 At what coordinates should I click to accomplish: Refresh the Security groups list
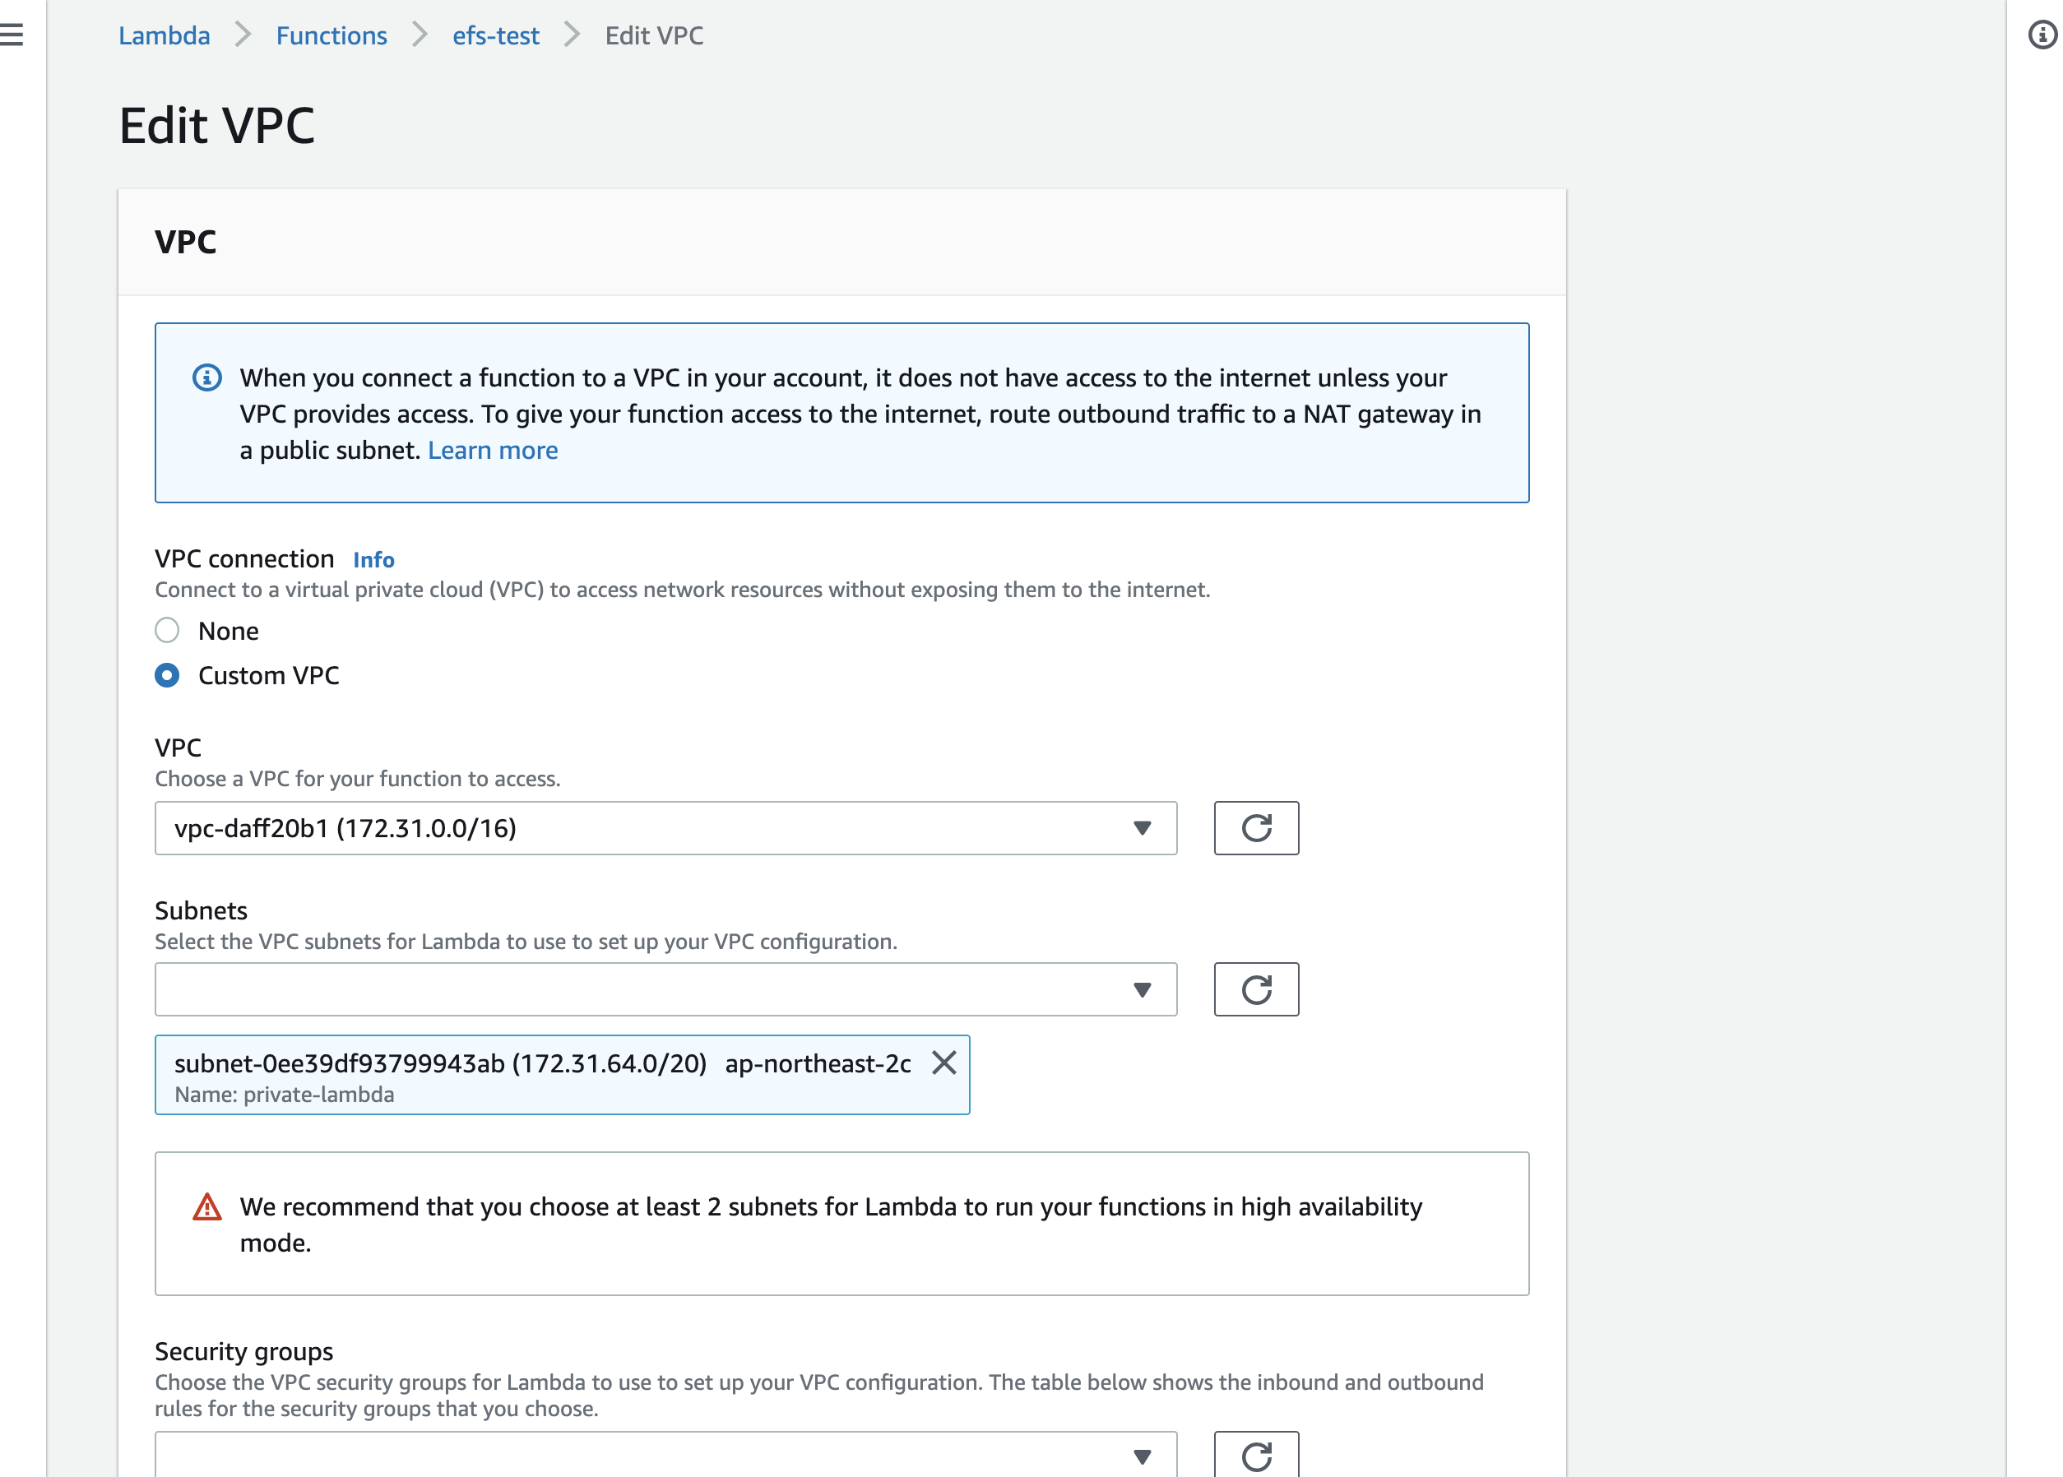[1255, 1455]
